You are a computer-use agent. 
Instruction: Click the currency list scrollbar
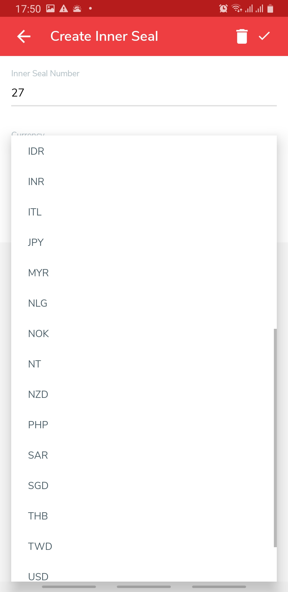pos(275,437)
